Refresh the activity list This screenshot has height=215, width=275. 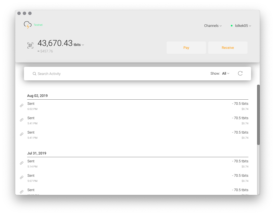(240, 73)
